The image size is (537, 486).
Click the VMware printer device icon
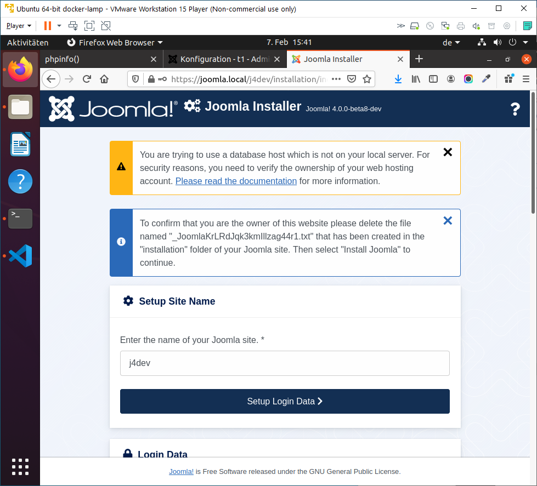click(461, 26)
